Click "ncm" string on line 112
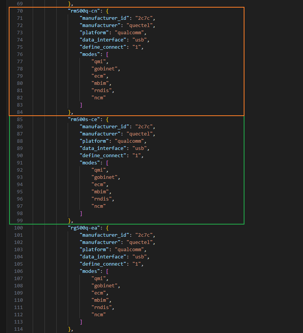Image resolution: width=303 pixels, height=333 pixels. pos(98,315)
